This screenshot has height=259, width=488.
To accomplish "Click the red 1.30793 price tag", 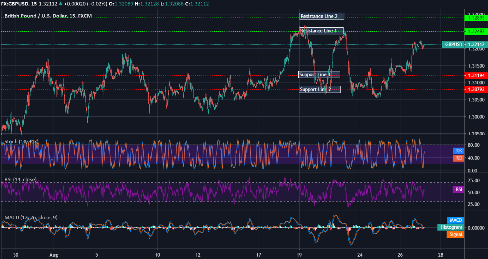I will click(x=476, y=89).
